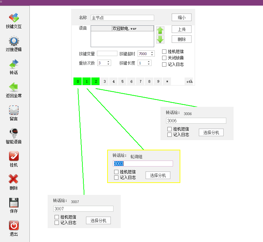This screenshot has width=263, height=242.
Task: Move voice file down with green arrow
Action: (160, 39)
